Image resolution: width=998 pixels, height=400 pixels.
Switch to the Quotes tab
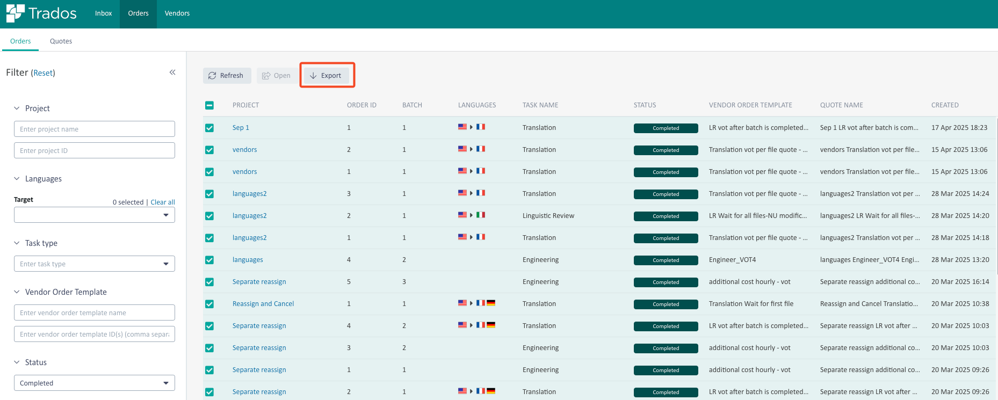point(61,41)
